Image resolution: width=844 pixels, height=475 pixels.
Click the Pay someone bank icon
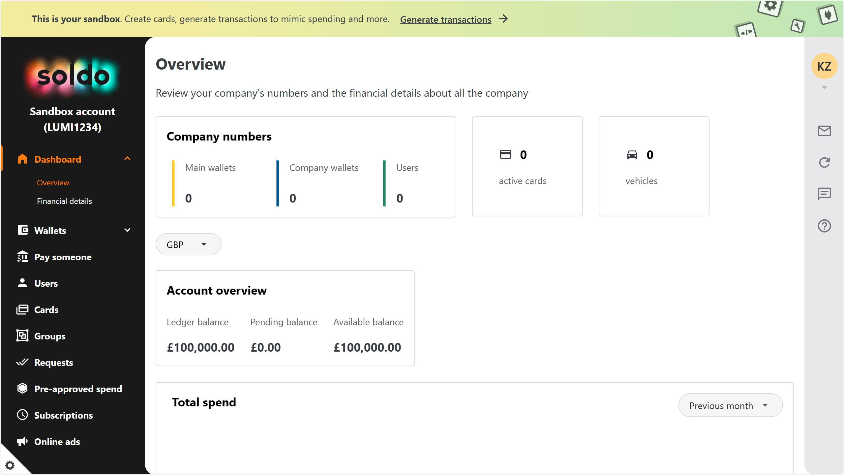[x=22, y=257]
